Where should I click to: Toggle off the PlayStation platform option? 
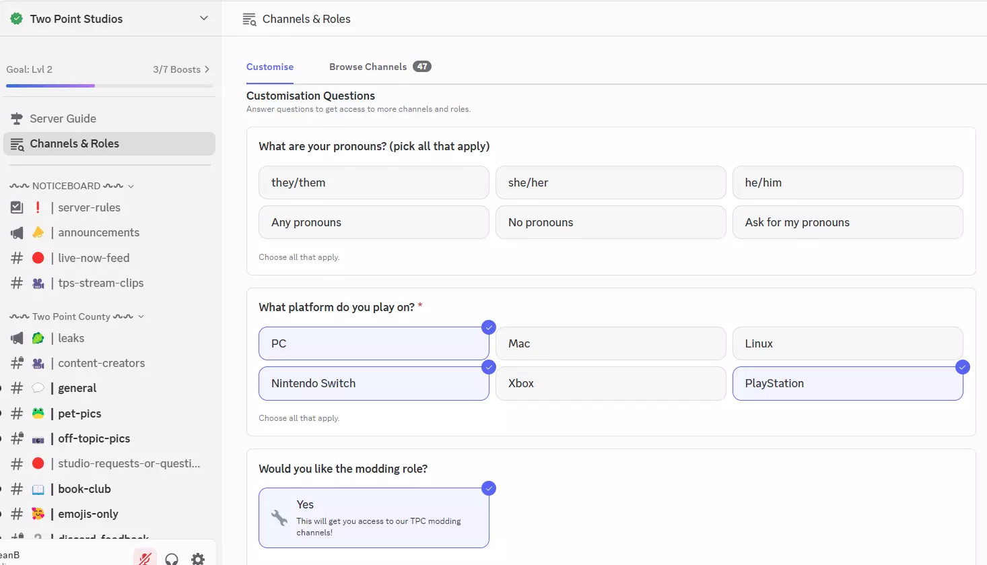pyautogui.click(x=847, y=383)
